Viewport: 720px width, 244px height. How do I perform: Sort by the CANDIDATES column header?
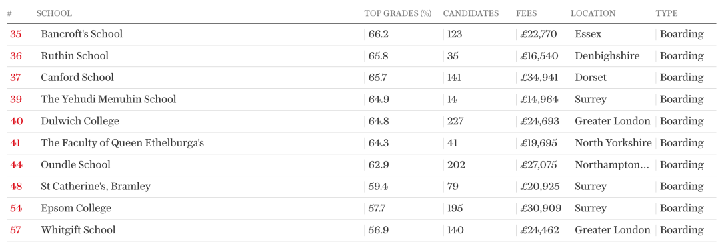click(471, 13)
